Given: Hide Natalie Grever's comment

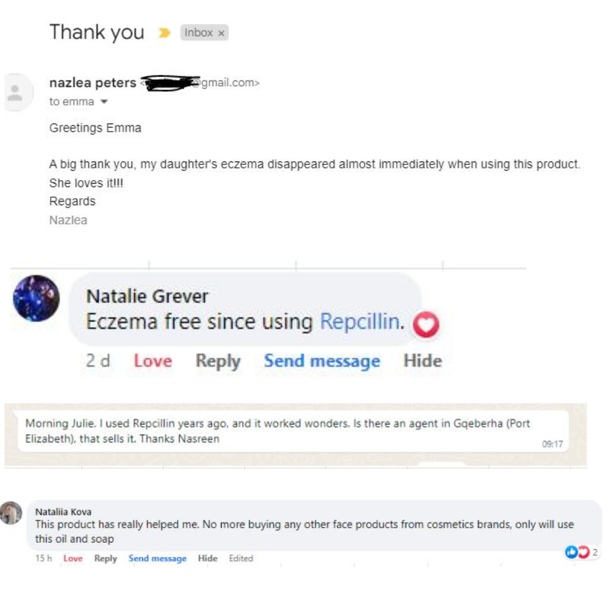Looking at the screenshot, I should click(x=422, y=361).
